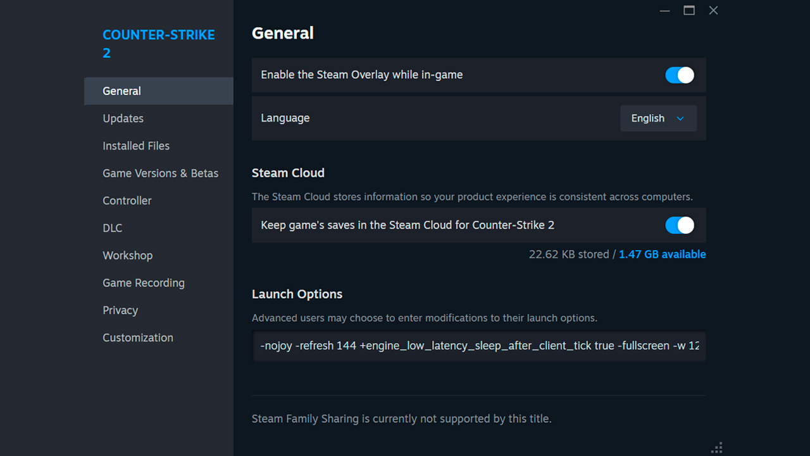Close the properties window
Image resolution: width=810 pixels, height=456 pixels.
[x=713, y=11]
